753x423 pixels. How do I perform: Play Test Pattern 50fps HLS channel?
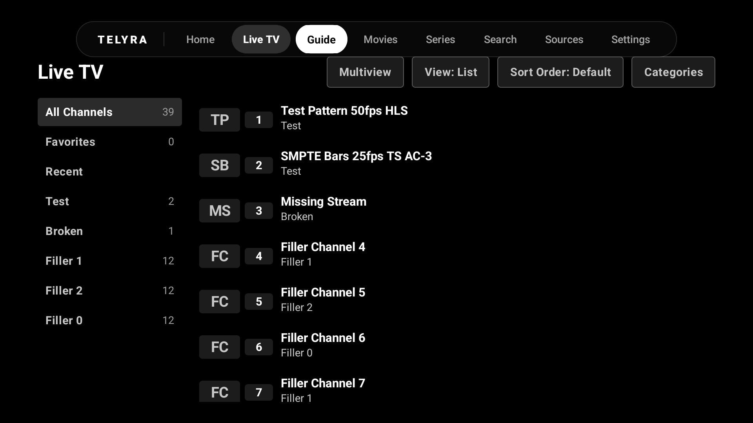tap(455, 120)
